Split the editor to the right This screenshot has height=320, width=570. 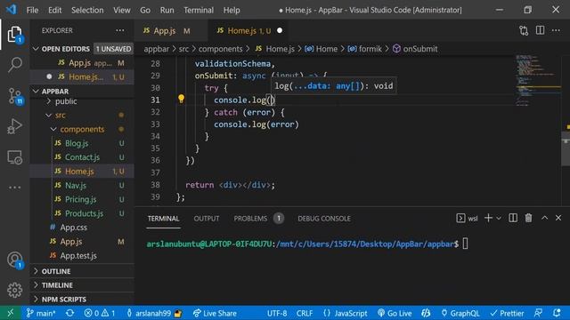point(541,30)
